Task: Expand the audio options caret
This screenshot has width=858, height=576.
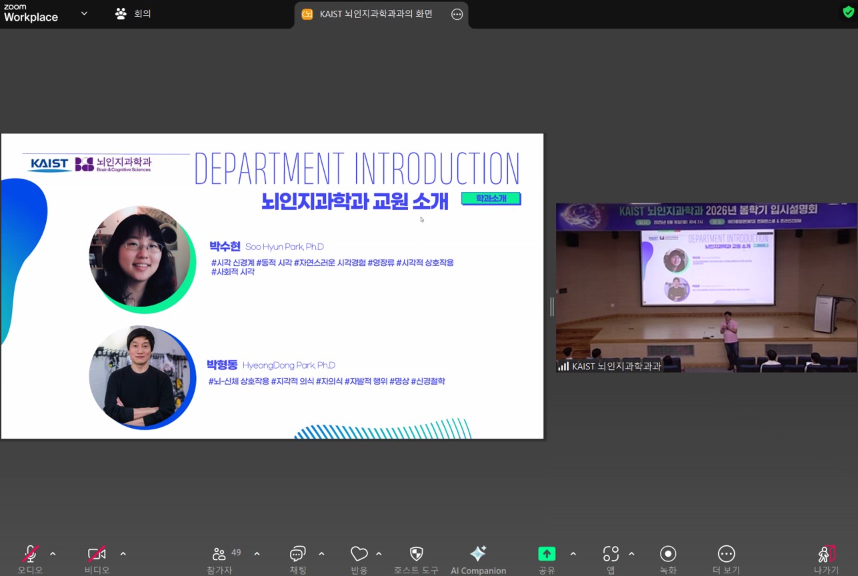Action: [x=53, y=554]
